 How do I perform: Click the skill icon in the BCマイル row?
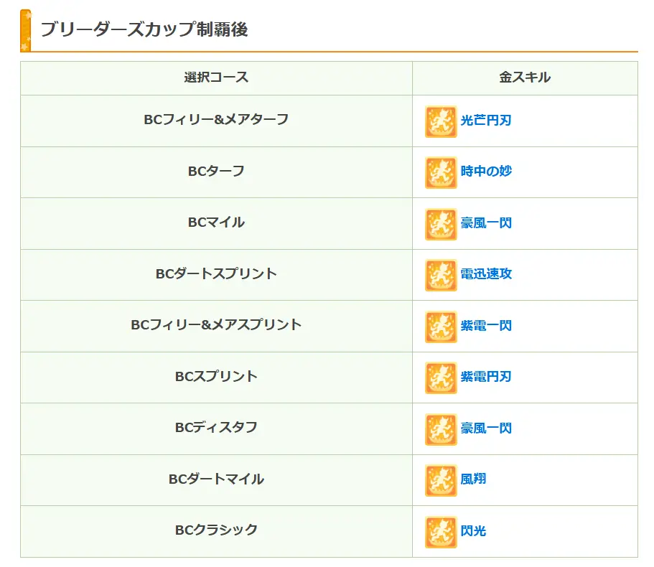click(441, 224)
